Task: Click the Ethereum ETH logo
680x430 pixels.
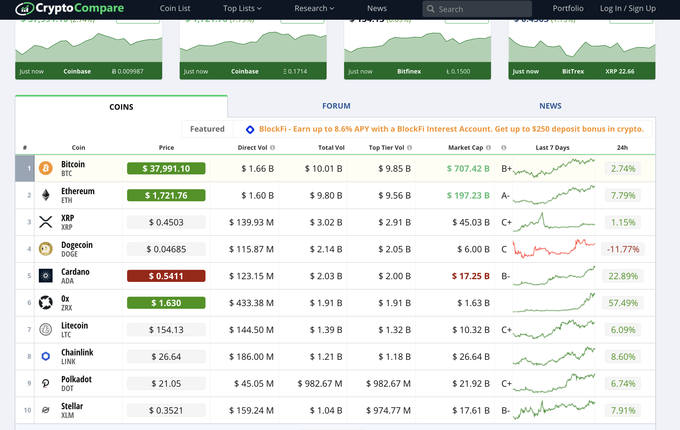Action: (x=46, y=195)
